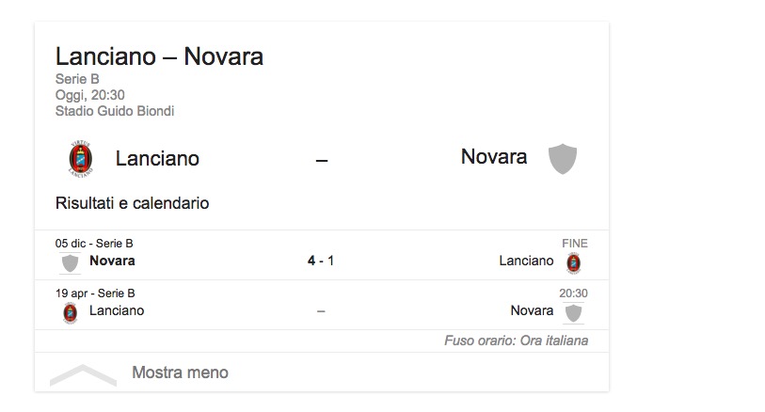Click Novara shield in 19 apr match
The height and width of the screenshot is (412, 765).
pyautogui.click(x=573, y=312)
